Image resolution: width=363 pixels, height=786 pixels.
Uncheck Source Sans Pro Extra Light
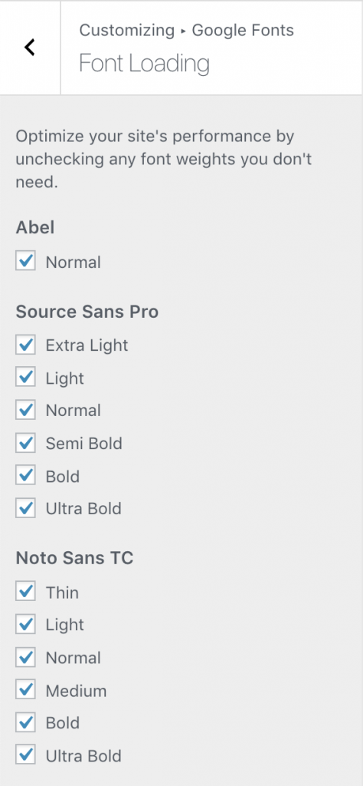pyautogui.click(x=25, y=345)
